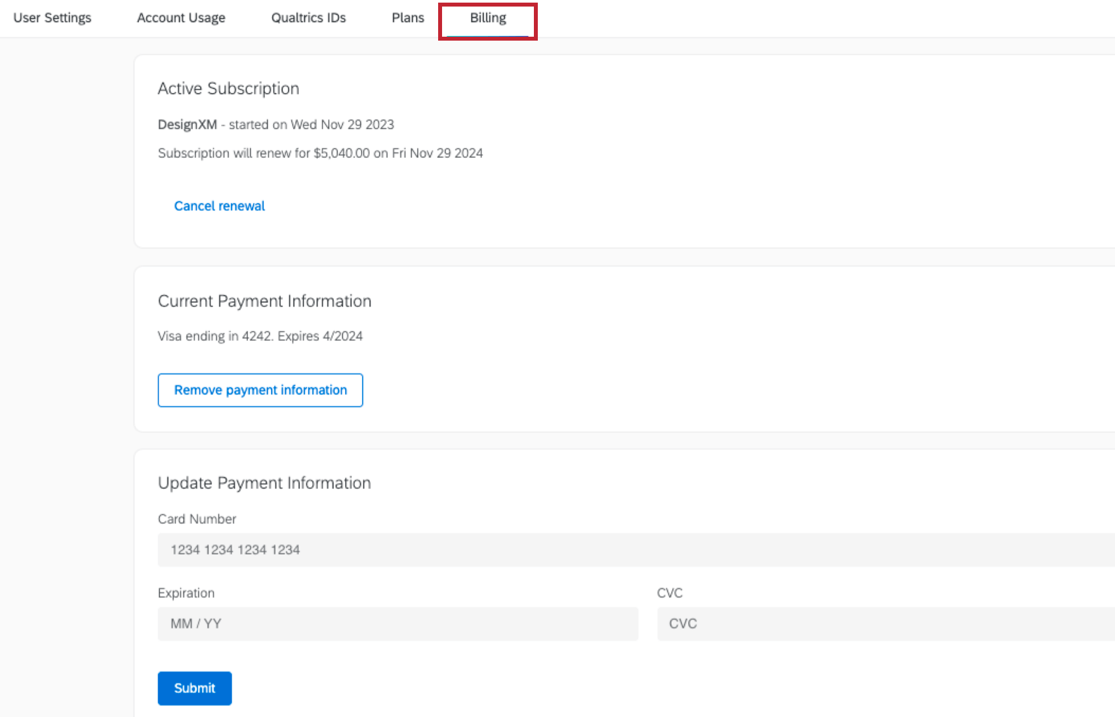The width and height of the screenshot is (1115, 717).
Task: Click the Card Number label
Action: click(x=197, y=519)
